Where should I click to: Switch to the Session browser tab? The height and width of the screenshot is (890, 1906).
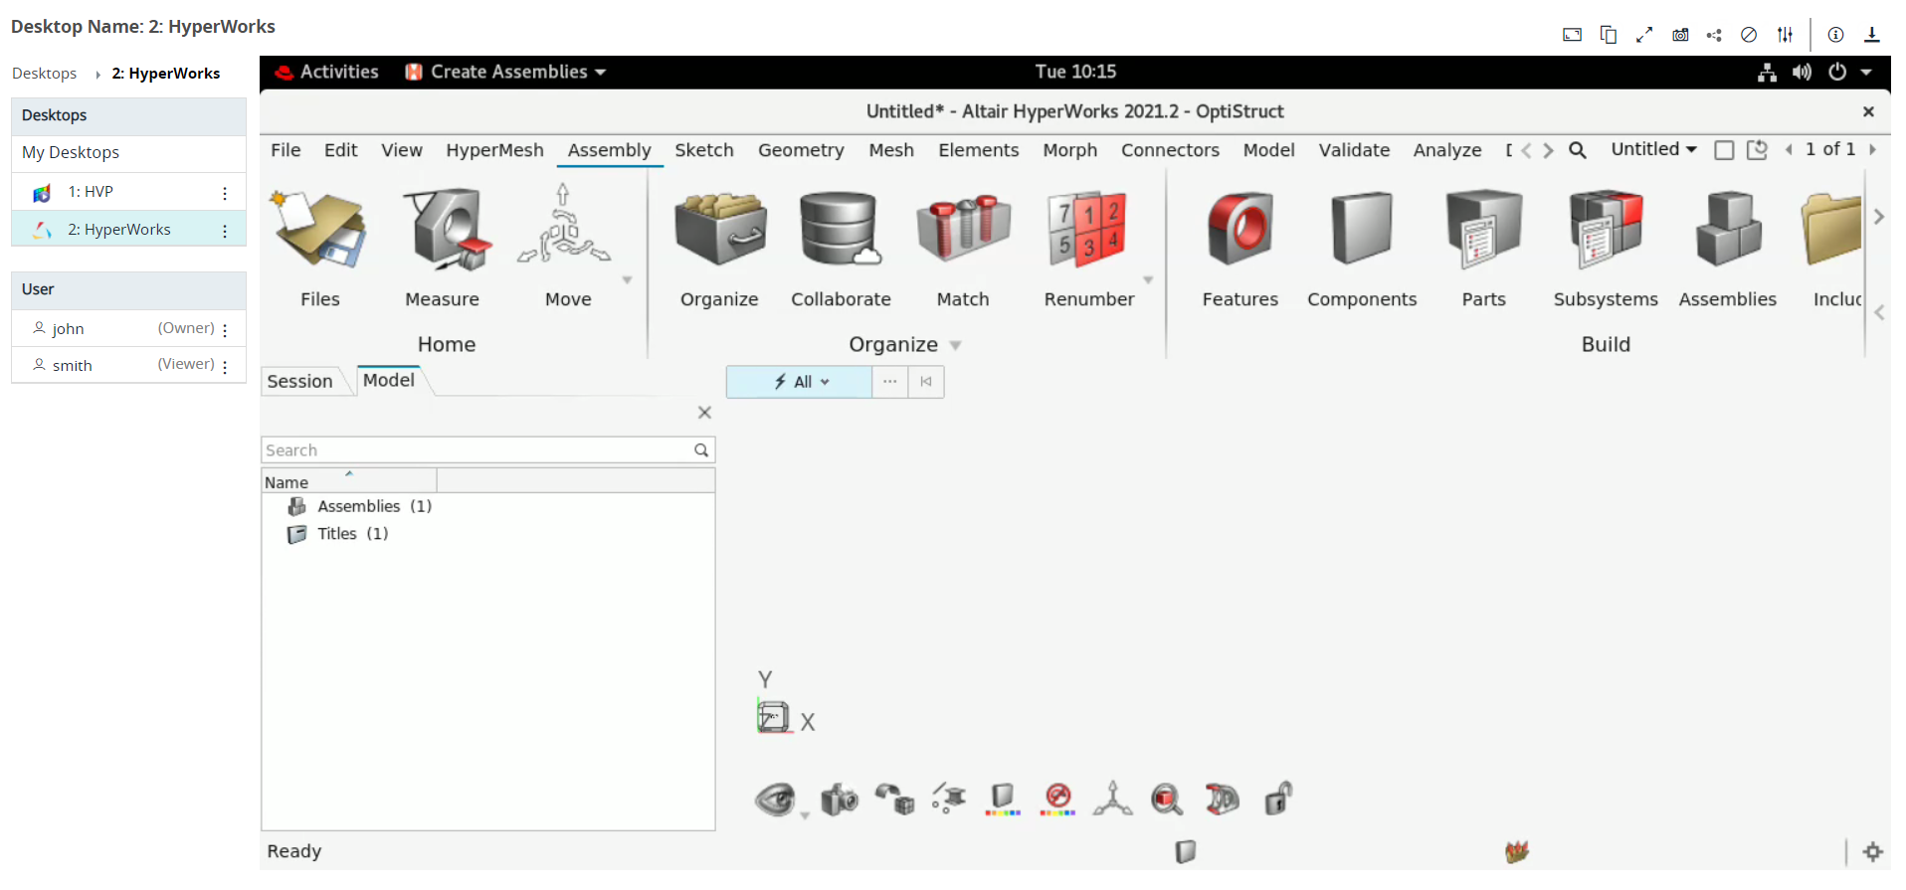299,382
